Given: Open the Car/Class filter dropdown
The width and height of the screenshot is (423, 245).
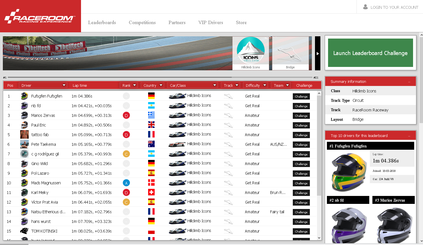Looking at the screenshot, I should pyautogui.click(x=192, y=85).
